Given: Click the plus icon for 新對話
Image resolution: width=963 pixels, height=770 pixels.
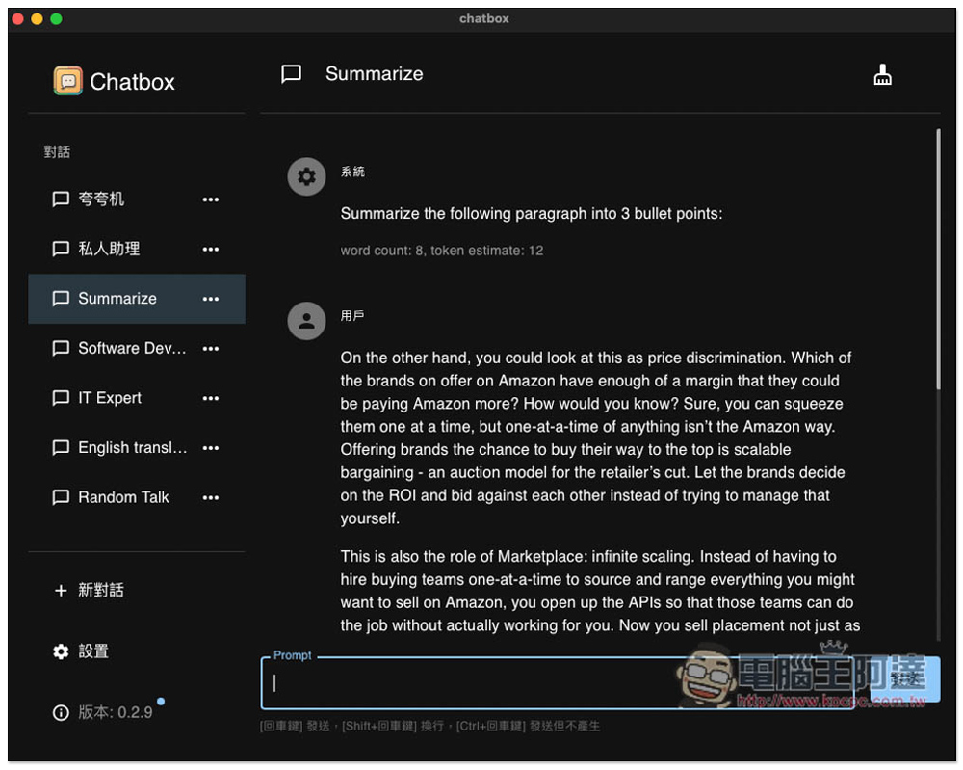Looking at the screenshot, I should 61,591.
